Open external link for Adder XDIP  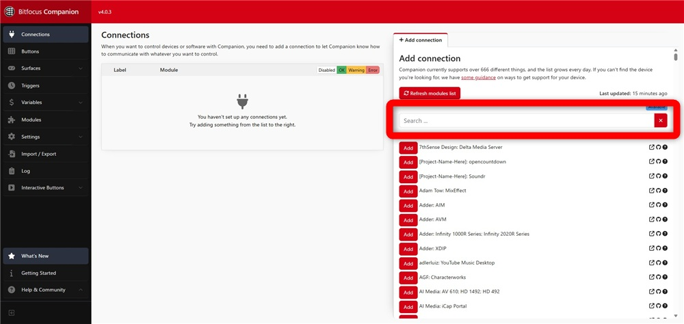652,248
